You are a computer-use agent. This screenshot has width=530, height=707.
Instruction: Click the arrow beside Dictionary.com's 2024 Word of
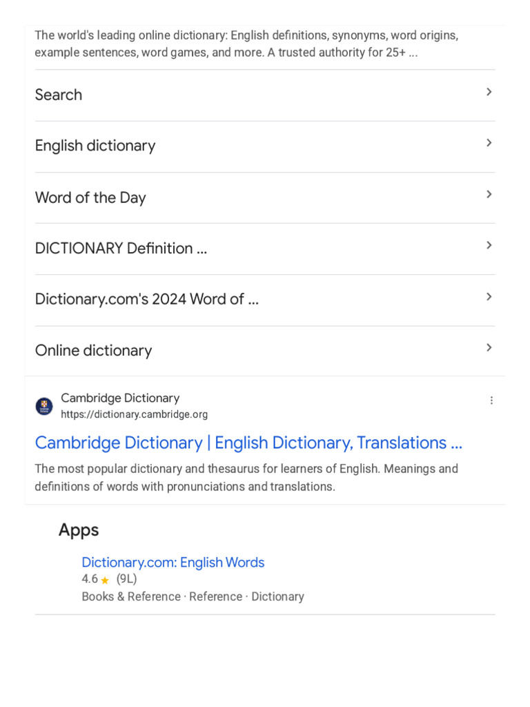[489, 297]
